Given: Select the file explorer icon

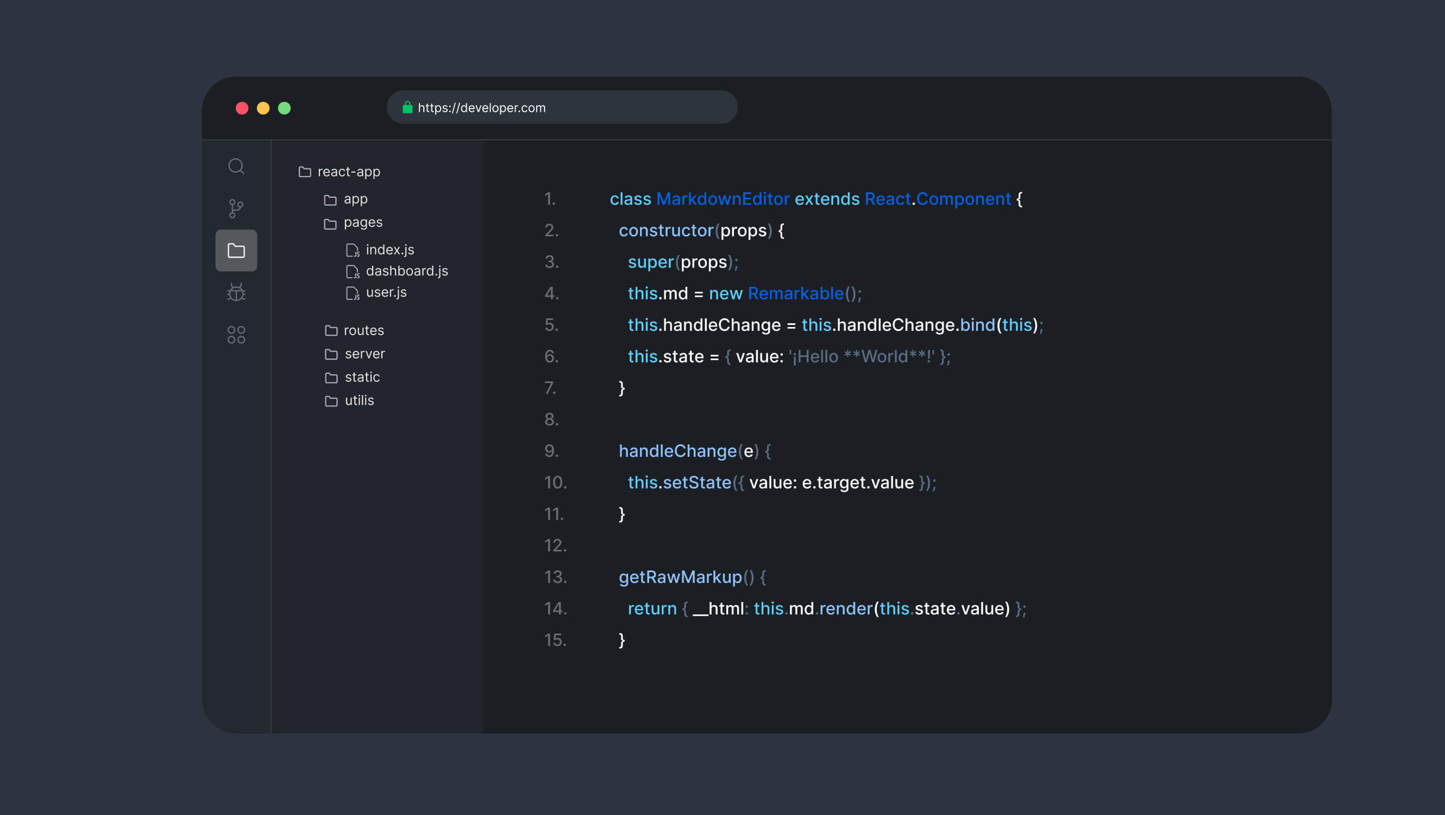Looking at the screenshot, I should pos(236,250).
